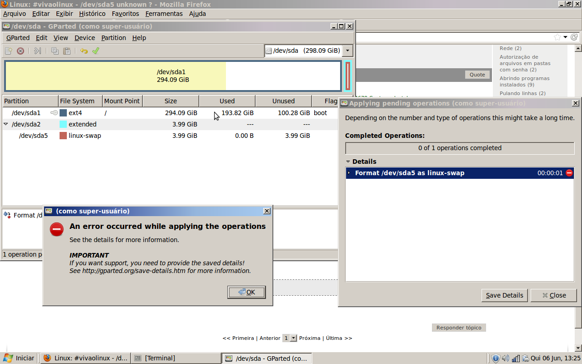Click the Iniciar start menu button
This screenshot has height=364, width=582.
pyautogui.click(x=19, y=358)
